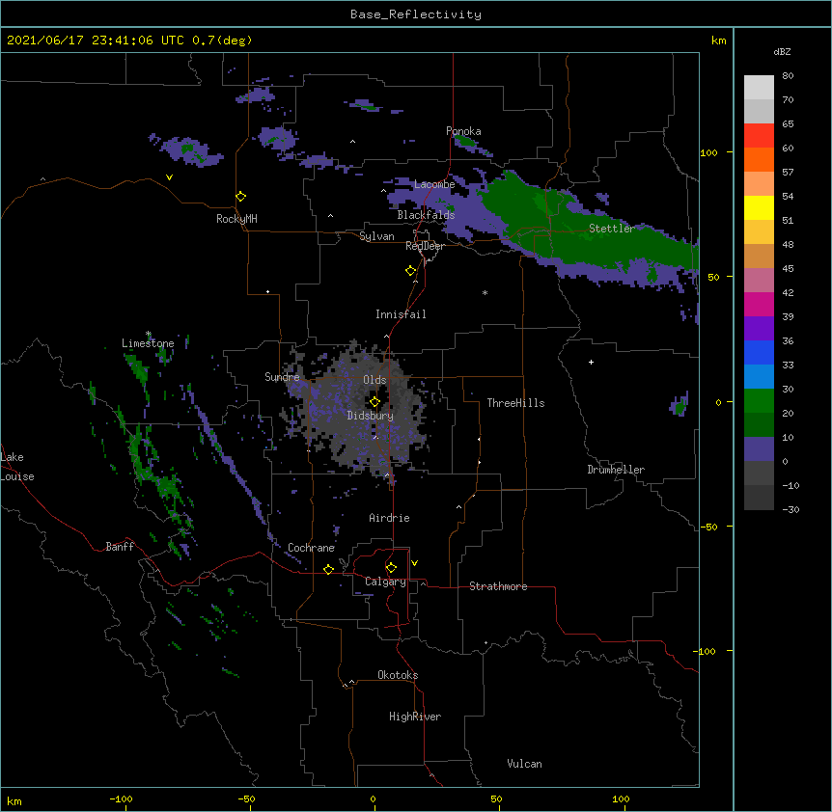Viewport: 832px width, 812px height.
Task: Click the Strathmore city label
Action: tap(498, 586)
